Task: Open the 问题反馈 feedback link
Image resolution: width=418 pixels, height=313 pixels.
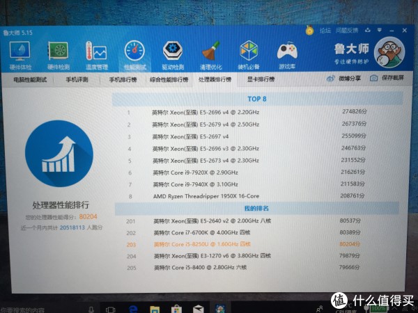Action: coord(347,31)
